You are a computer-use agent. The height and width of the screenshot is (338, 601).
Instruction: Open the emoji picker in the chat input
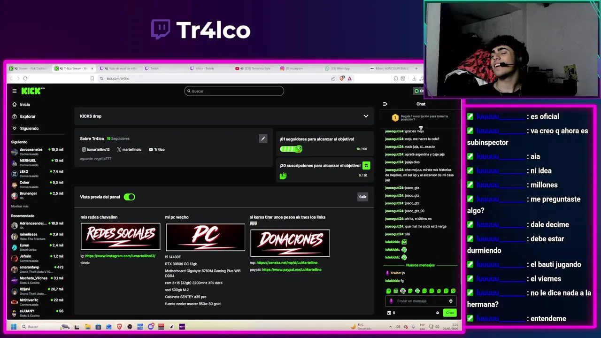(451, 301)
